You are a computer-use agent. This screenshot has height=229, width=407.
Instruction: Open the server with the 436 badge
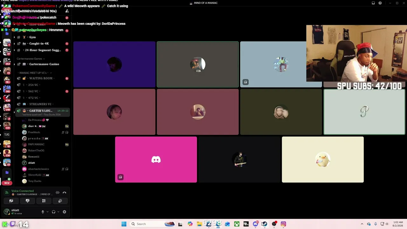click(x=7, y=98)
